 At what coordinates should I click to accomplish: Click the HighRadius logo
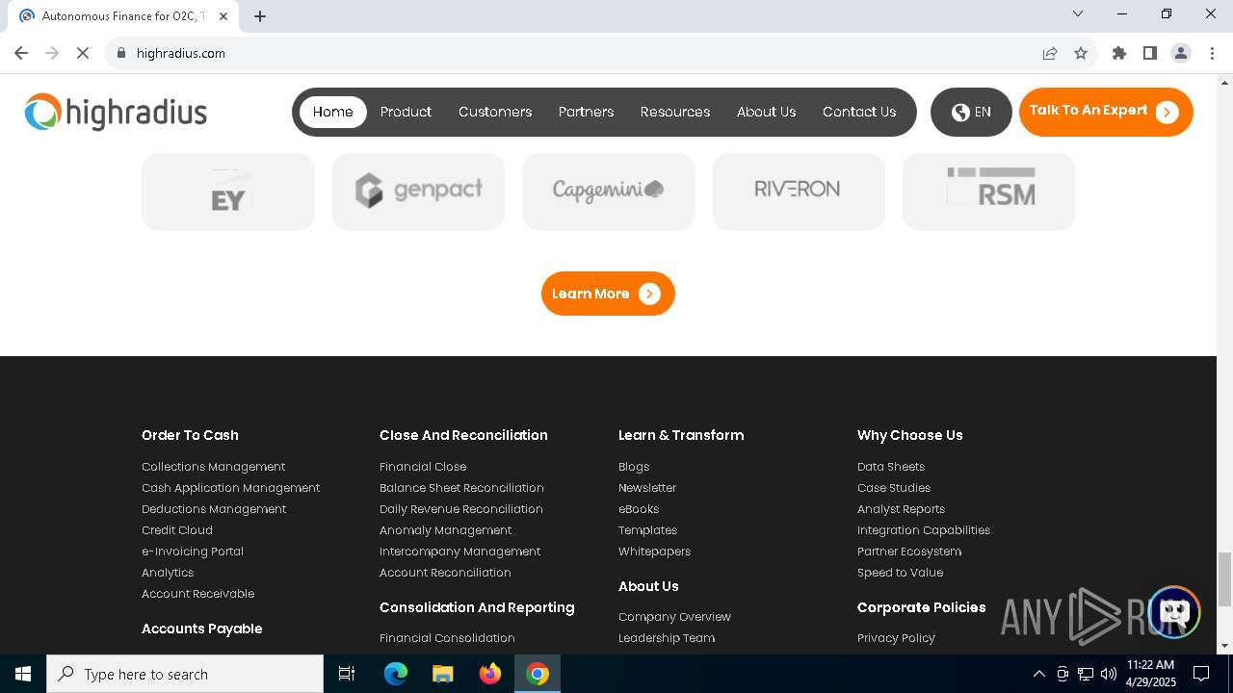(x=116, y=113)
